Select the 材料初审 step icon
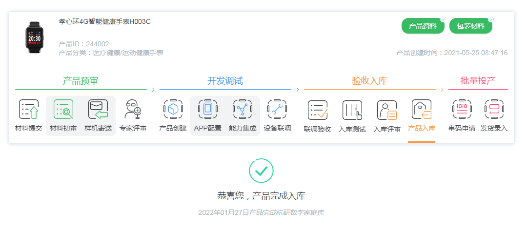 (x=63, y=109)
